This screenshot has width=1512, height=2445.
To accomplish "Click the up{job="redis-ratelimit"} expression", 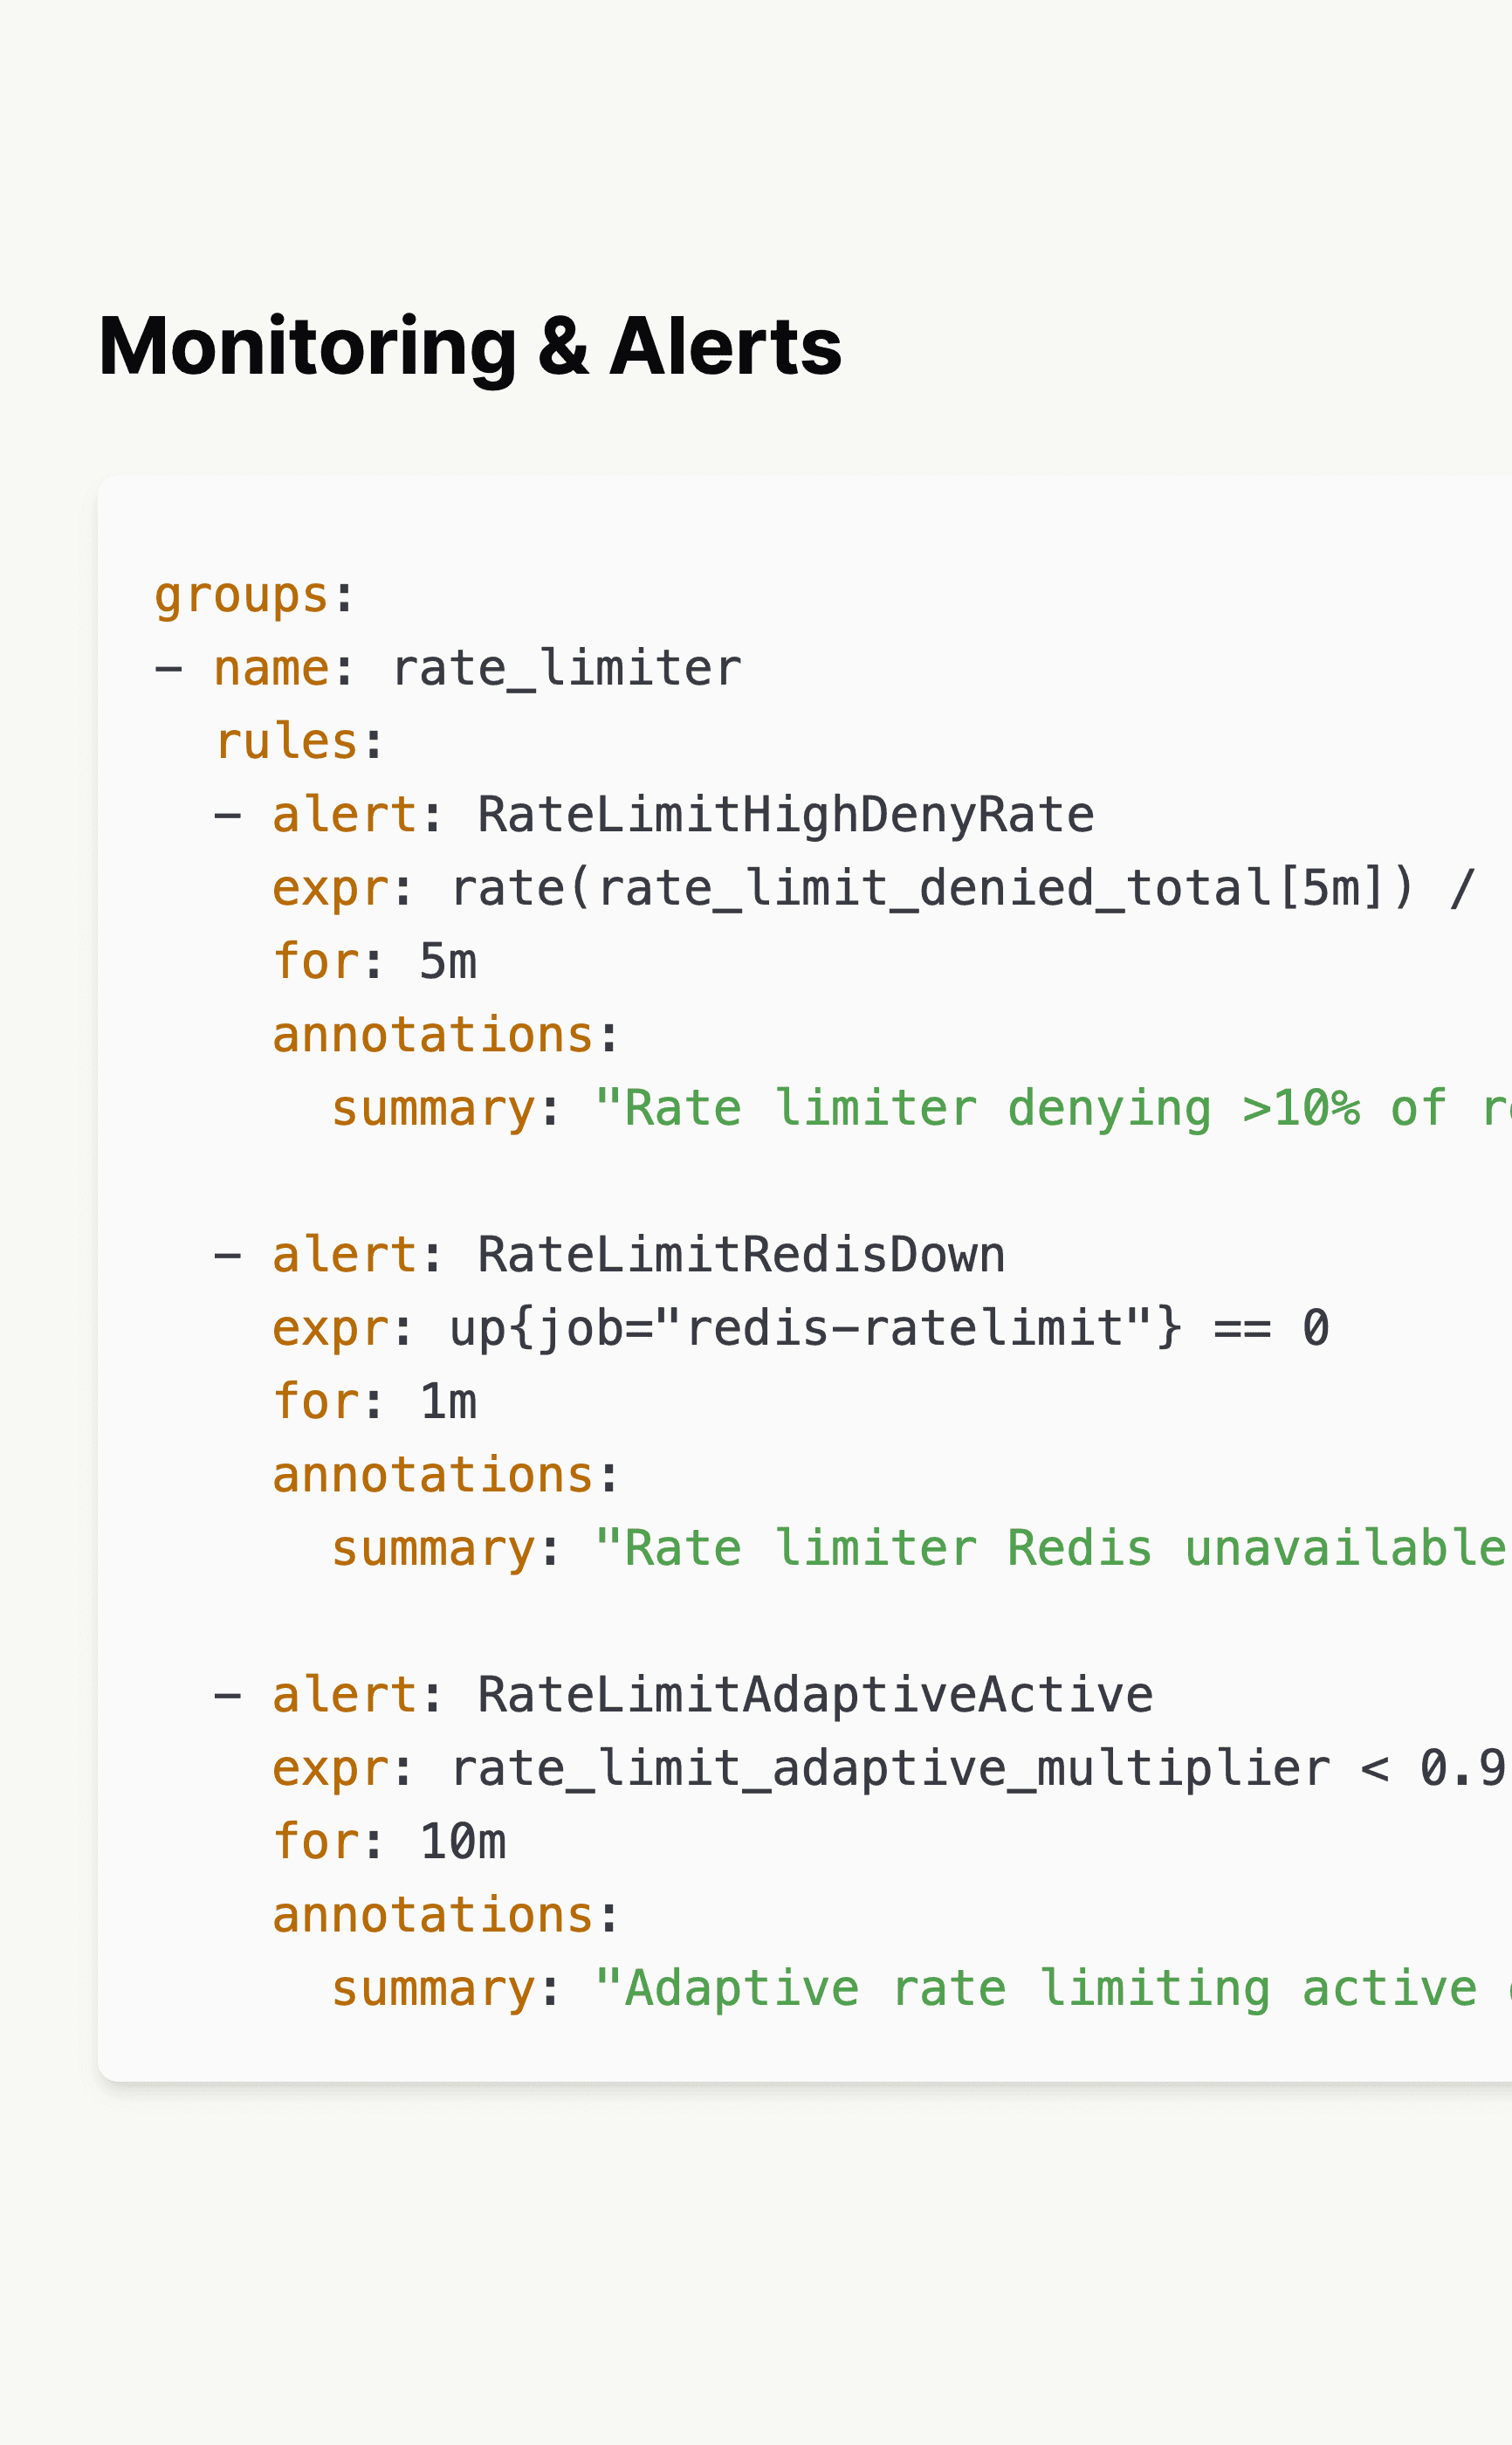I will click(815, 1328).
